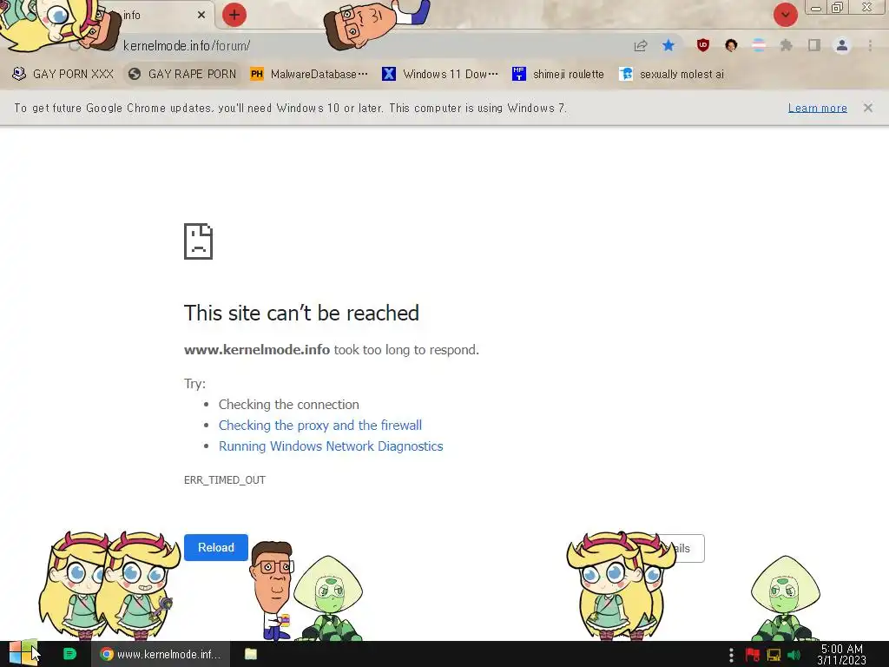
Task: Click 'Running Windows Network Diagnostics' link
Action: coord(331,446)
